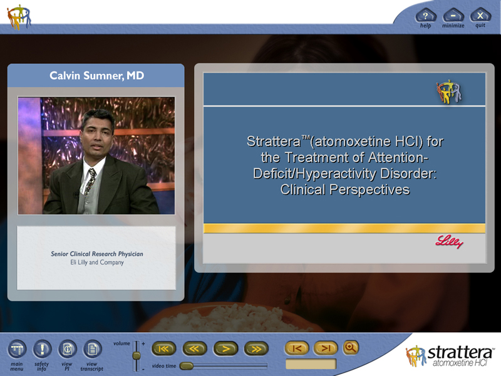
Task: Decrease volume with the minus sign
Action: click(x=143, y=369)
